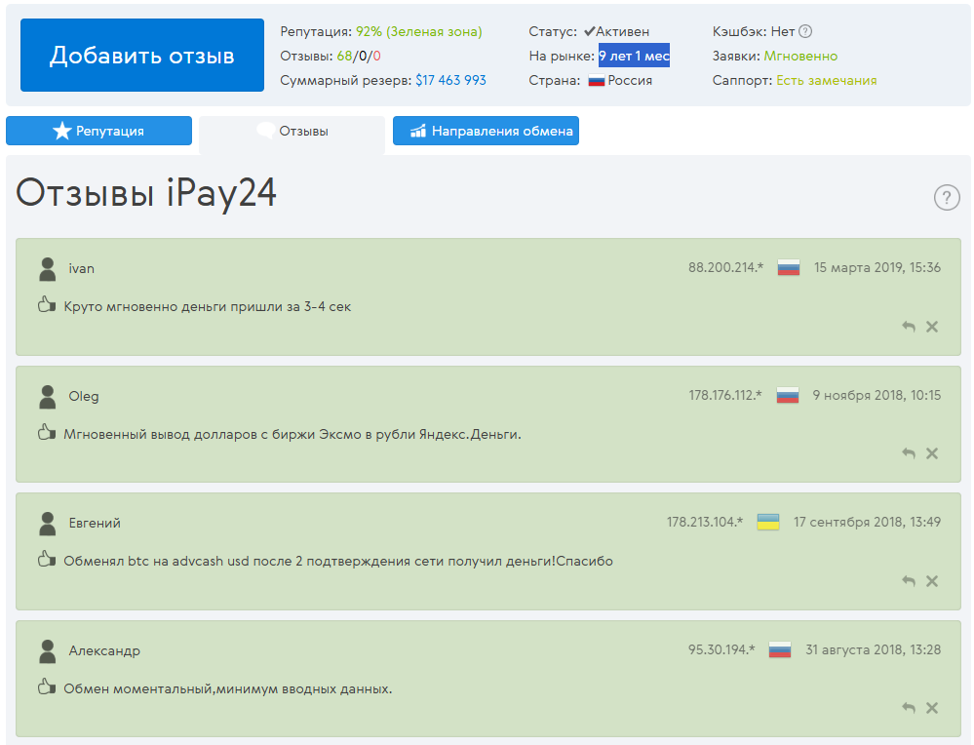Delete ivan's review with the X icon
Viewport: 974px width, 745px height.
point(932,327)
